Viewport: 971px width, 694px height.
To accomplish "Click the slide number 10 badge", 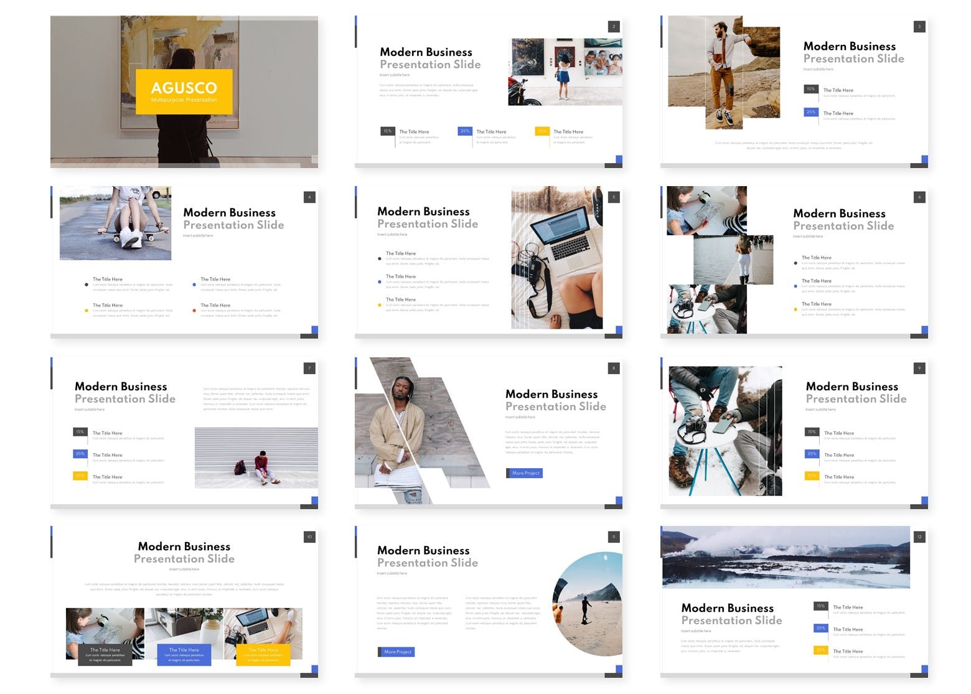I will (309, 537).
